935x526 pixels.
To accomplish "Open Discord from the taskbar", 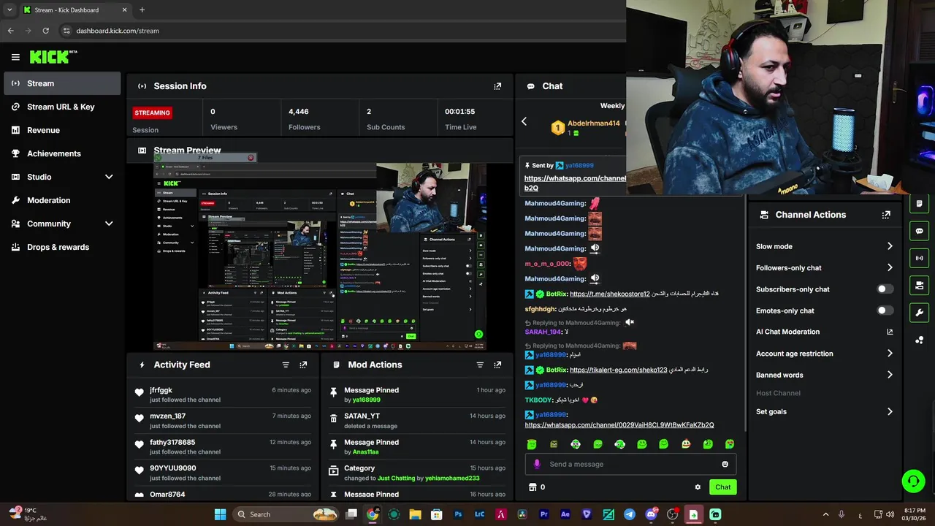I will [651, 514].
